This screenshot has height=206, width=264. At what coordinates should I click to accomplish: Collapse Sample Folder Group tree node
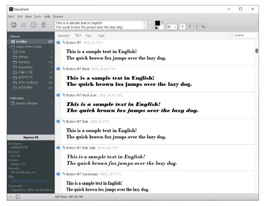coord(9,47)
